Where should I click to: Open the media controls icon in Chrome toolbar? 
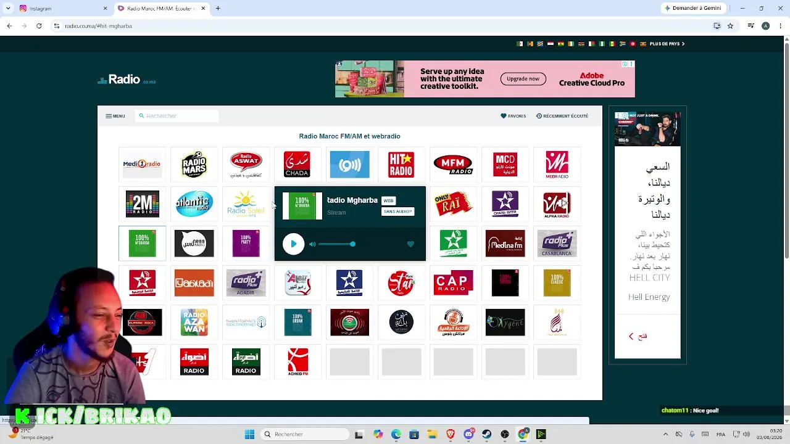pos(750,26)
